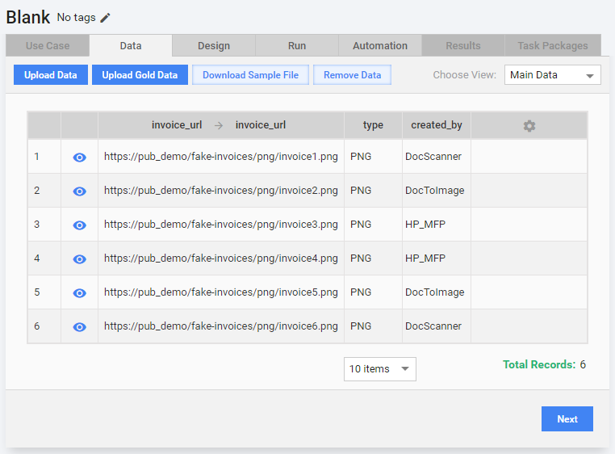Click the Next button
Screen dimensions: 615x454
pyautogui.click(x=567, y=418)
